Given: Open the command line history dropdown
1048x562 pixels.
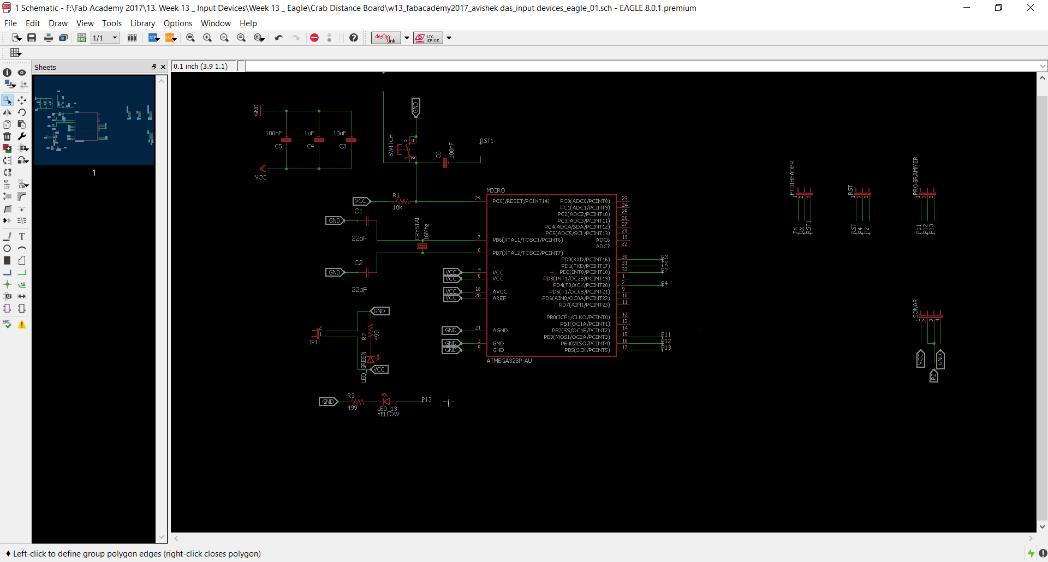Looking at the screenshot, I should 1043,67.
